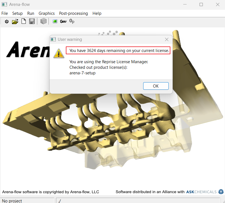Open the Graphics menu

[47, 13]
